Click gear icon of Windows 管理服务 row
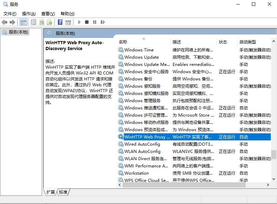The width and height of the screenshot is (277, 204). click(x=121, y=101)
